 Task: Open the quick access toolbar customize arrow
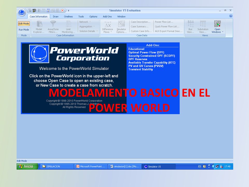coord(68,11)
